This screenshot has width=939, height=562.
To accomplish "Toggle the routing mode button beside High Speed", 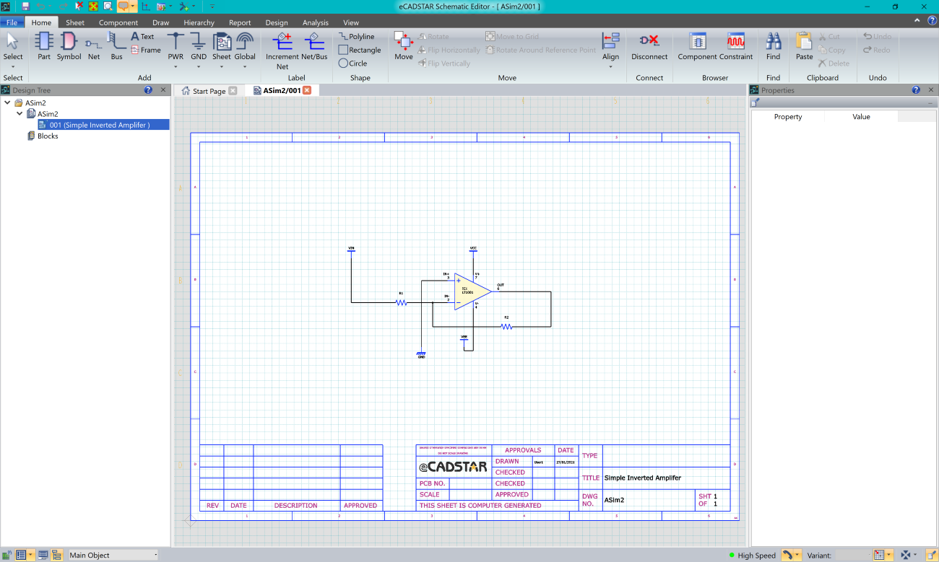I will (x=787, y=555).
